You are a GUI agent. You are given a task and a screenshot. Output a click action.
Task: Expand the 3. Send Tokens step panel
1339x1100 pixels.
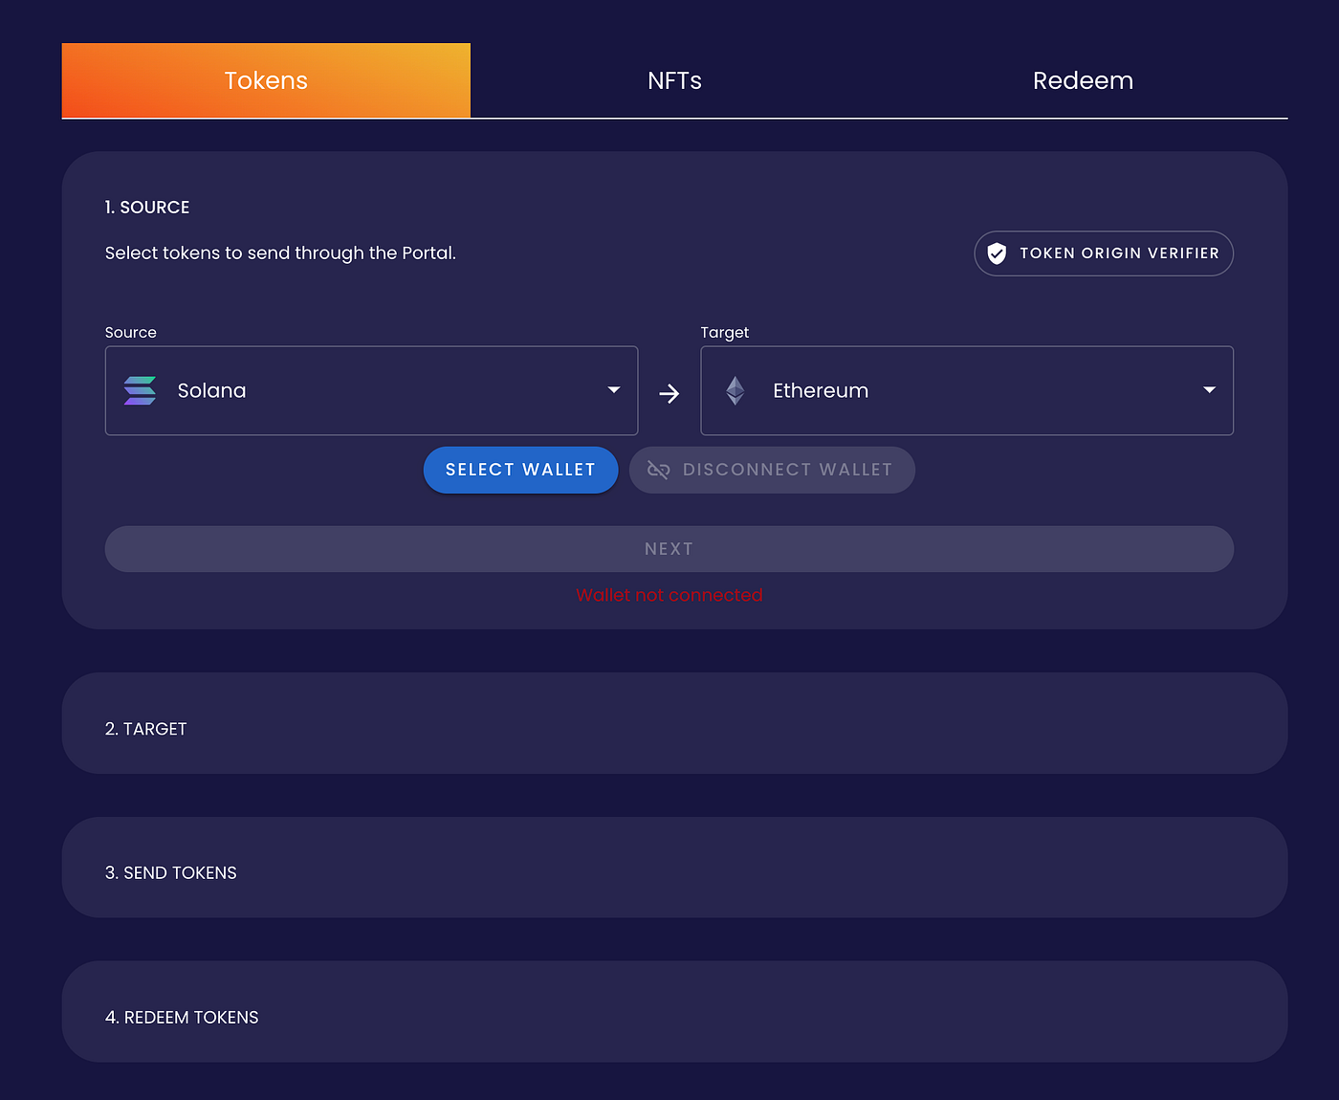pyautogui.click(x=674, y=868)
